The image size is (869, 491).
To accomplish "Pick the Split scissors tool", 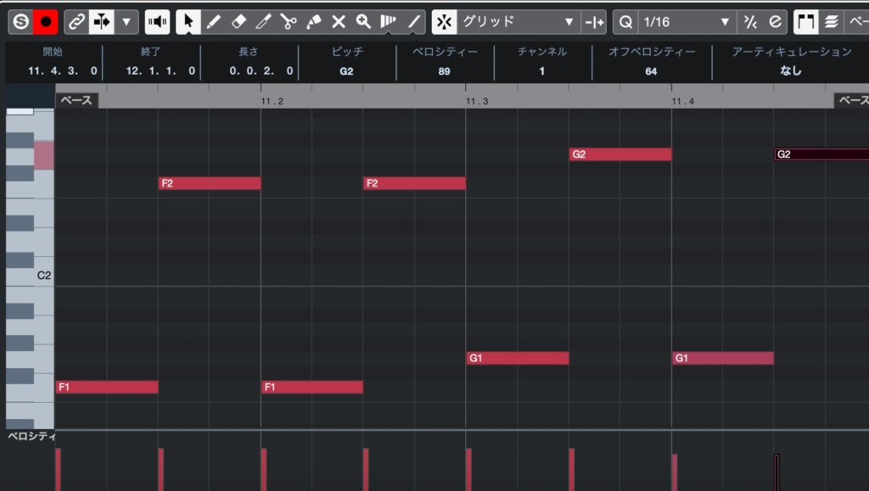I will [289, 21].
